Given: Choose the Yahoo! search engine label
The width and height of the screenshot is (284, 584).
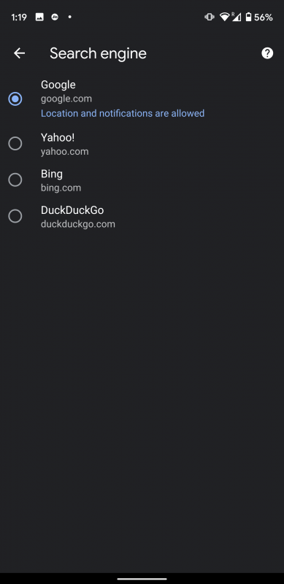Looking at the screenshot, I should tap(58, 137).
